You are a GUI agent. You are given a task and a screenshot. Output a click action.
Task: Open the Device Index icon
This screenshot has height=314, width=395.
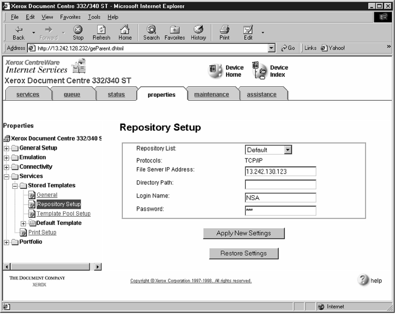[x=259, y=71]
